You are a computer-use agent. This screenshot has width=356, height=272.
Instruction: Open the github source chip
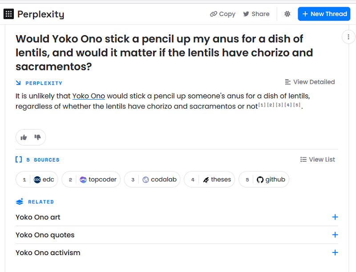[x=264, y=179]
